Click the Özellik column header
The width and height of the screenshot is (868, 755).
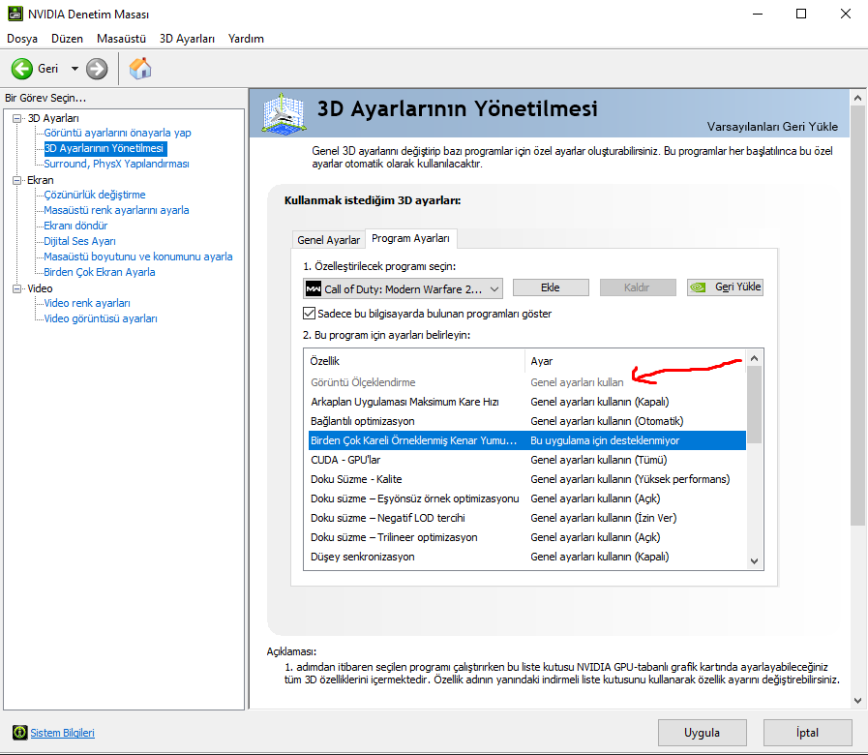click(x=415, y=361)
